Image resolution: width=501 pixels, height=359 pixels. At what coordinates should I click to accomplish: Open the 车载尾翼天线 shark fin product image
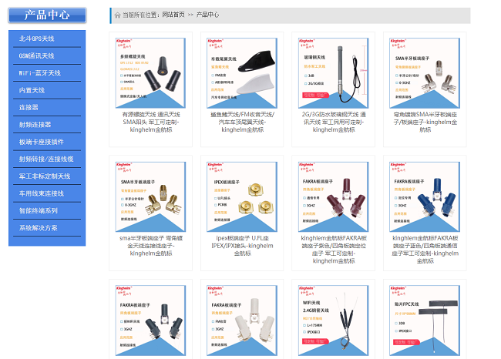tap(242, 73)
